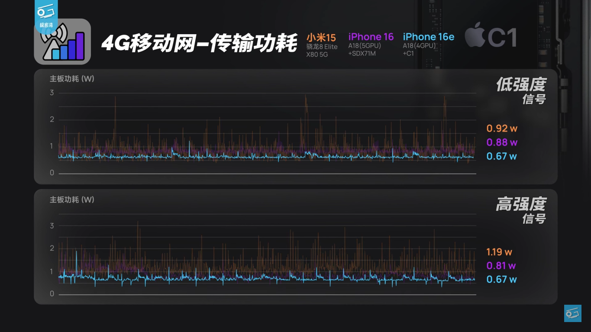Click bottom chart's 0.67 w value

point(501,280)
